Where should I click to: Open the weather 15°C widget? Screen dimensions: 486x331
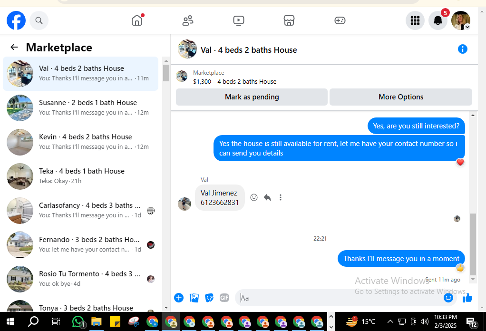(x=360, y=321)
